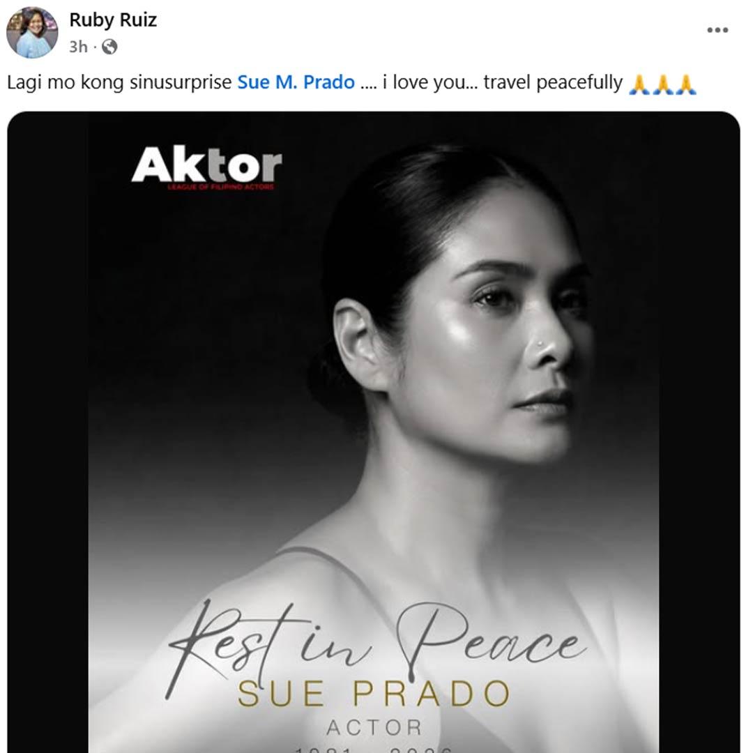Image resolution: width=753 pixels, height=753 pixels.
Task: Click the Ruby Ruiz author name
Action: [x=113, y=20]
